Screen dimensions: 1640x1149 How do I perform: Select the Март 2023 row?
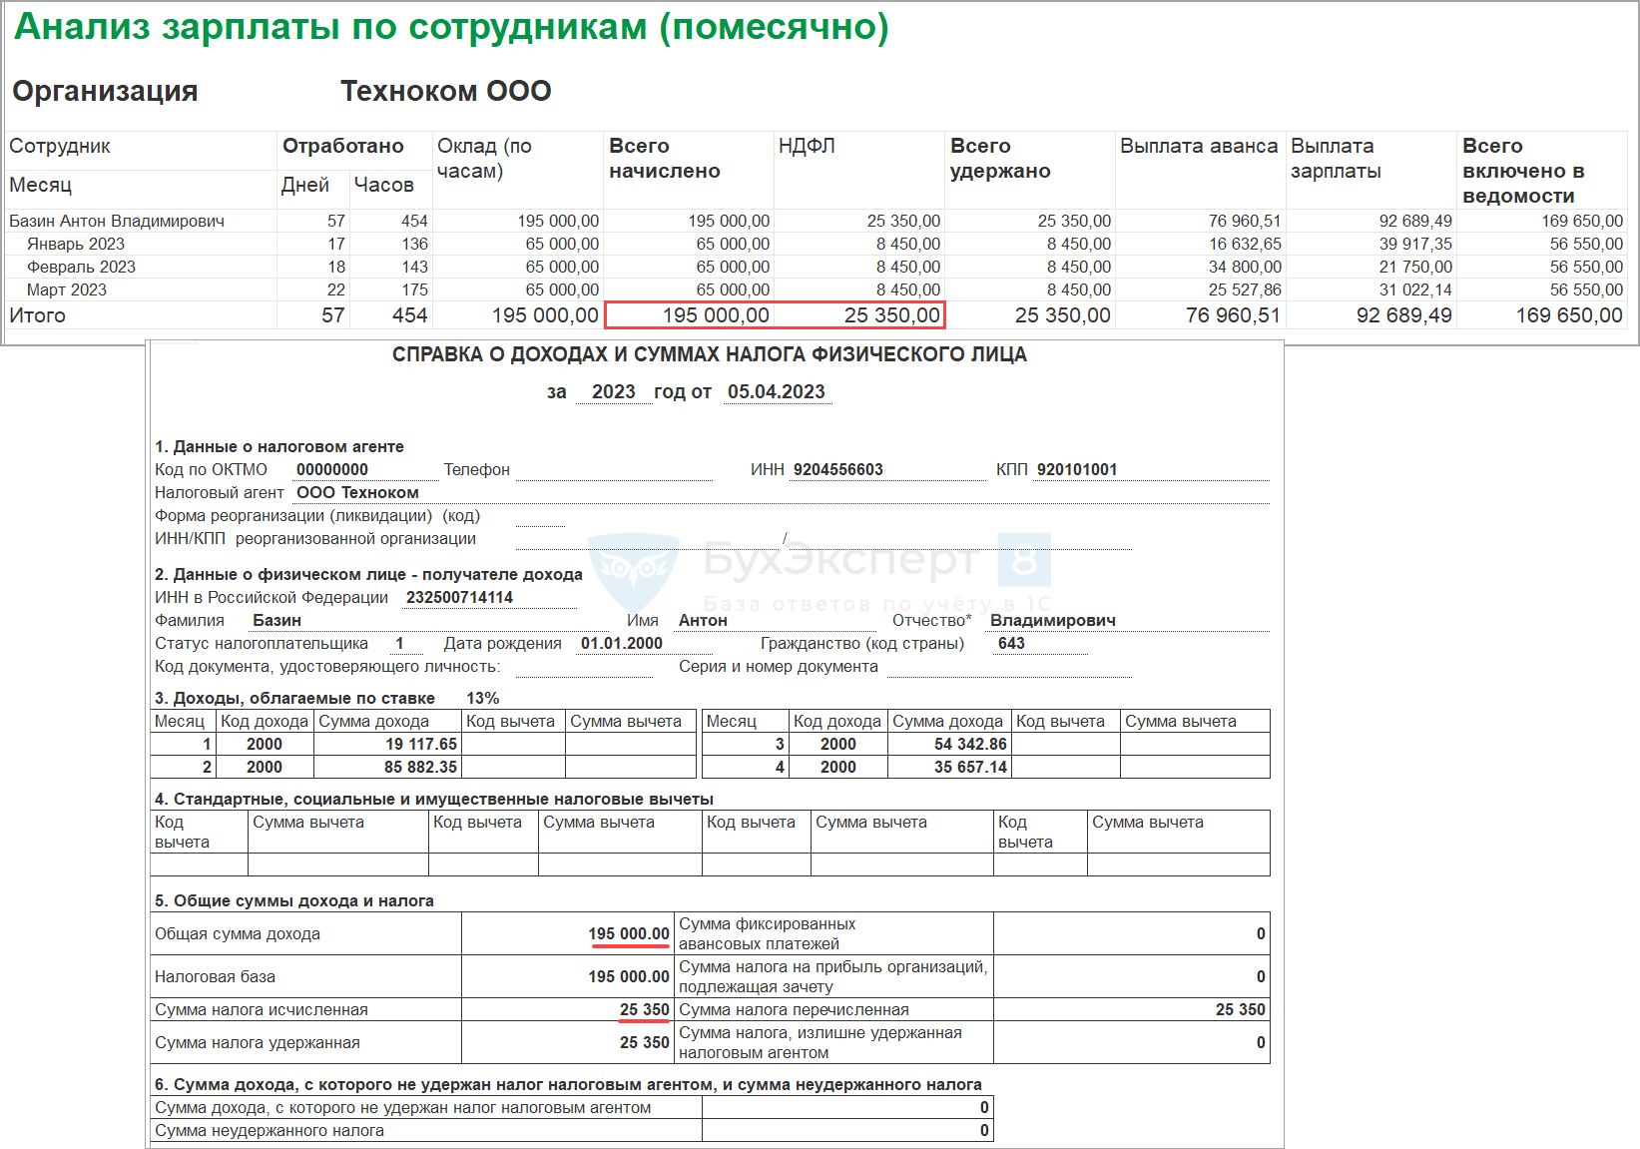coord(67,290)
